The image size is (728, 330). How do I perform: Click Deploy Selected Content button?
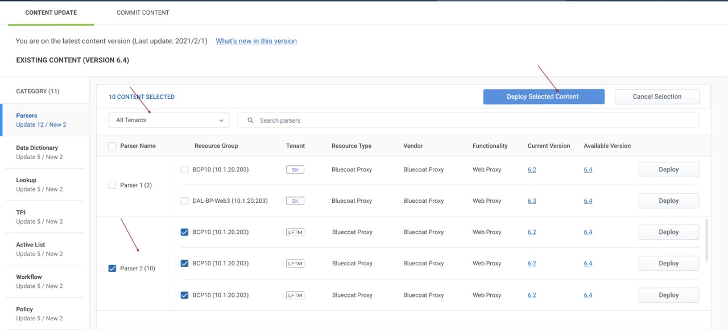click(543, 97)
